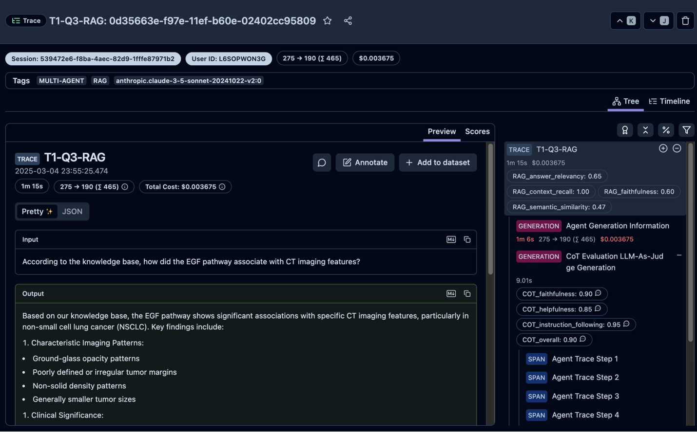Copy the Input content with its copy icon
Screen dimensions: 697x434
[x=467, y=239]
